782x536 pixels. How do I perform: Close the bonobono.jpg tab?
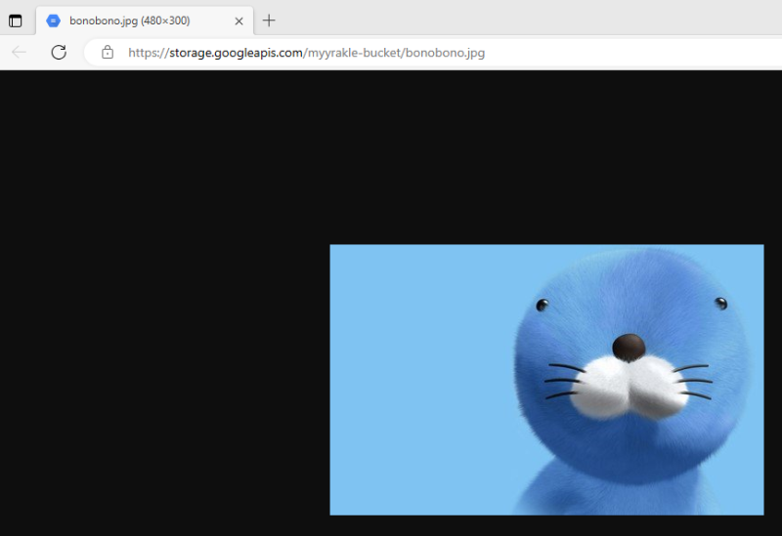point(239,21)
